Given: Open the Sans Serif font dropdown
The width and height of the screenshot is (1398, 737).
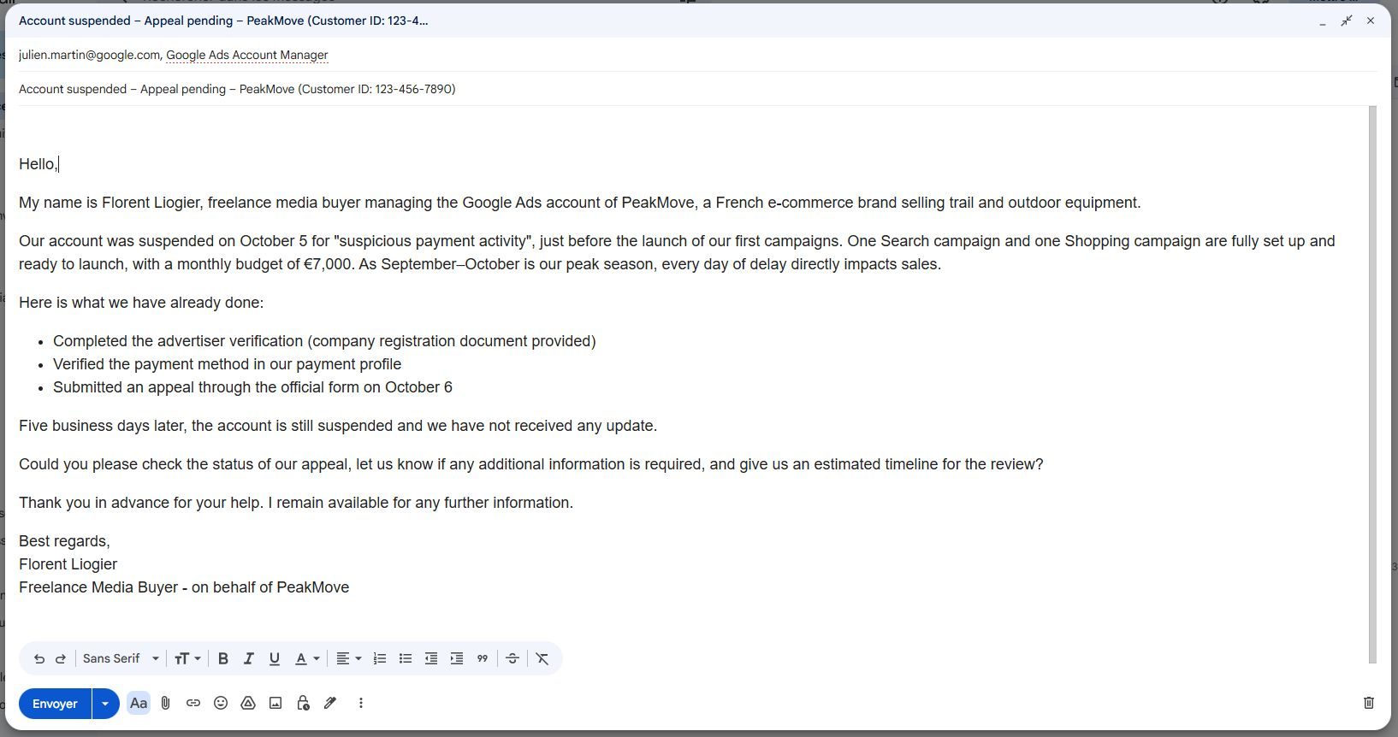Looking at the screenshot, I should (121, 658).
